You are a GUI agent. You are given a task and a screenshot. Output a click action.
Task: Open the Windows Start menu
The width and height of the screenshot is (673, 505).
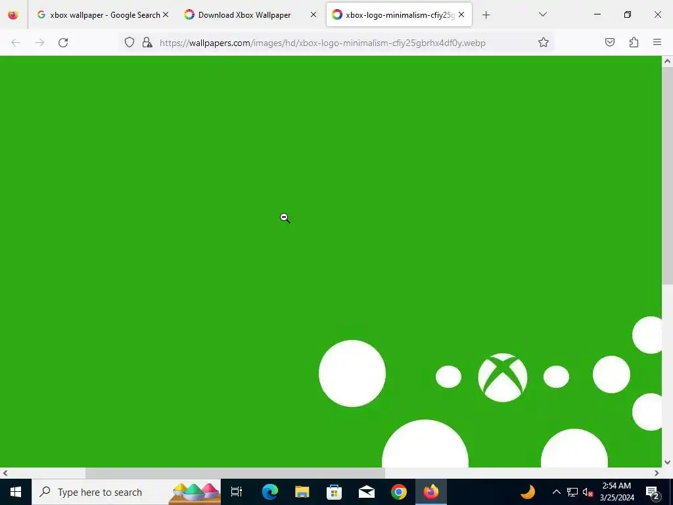point(16,492)
